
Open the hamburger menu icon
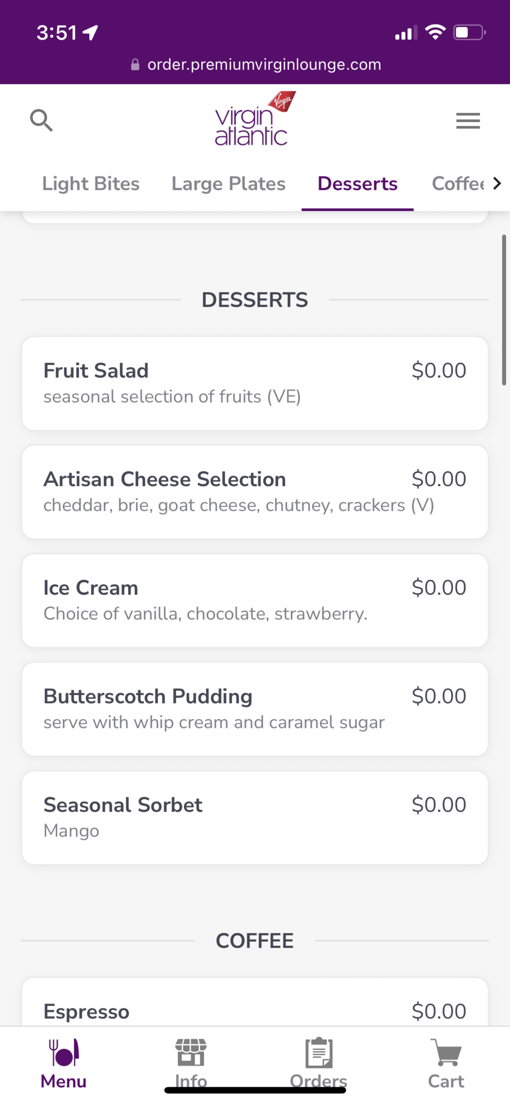468,121
